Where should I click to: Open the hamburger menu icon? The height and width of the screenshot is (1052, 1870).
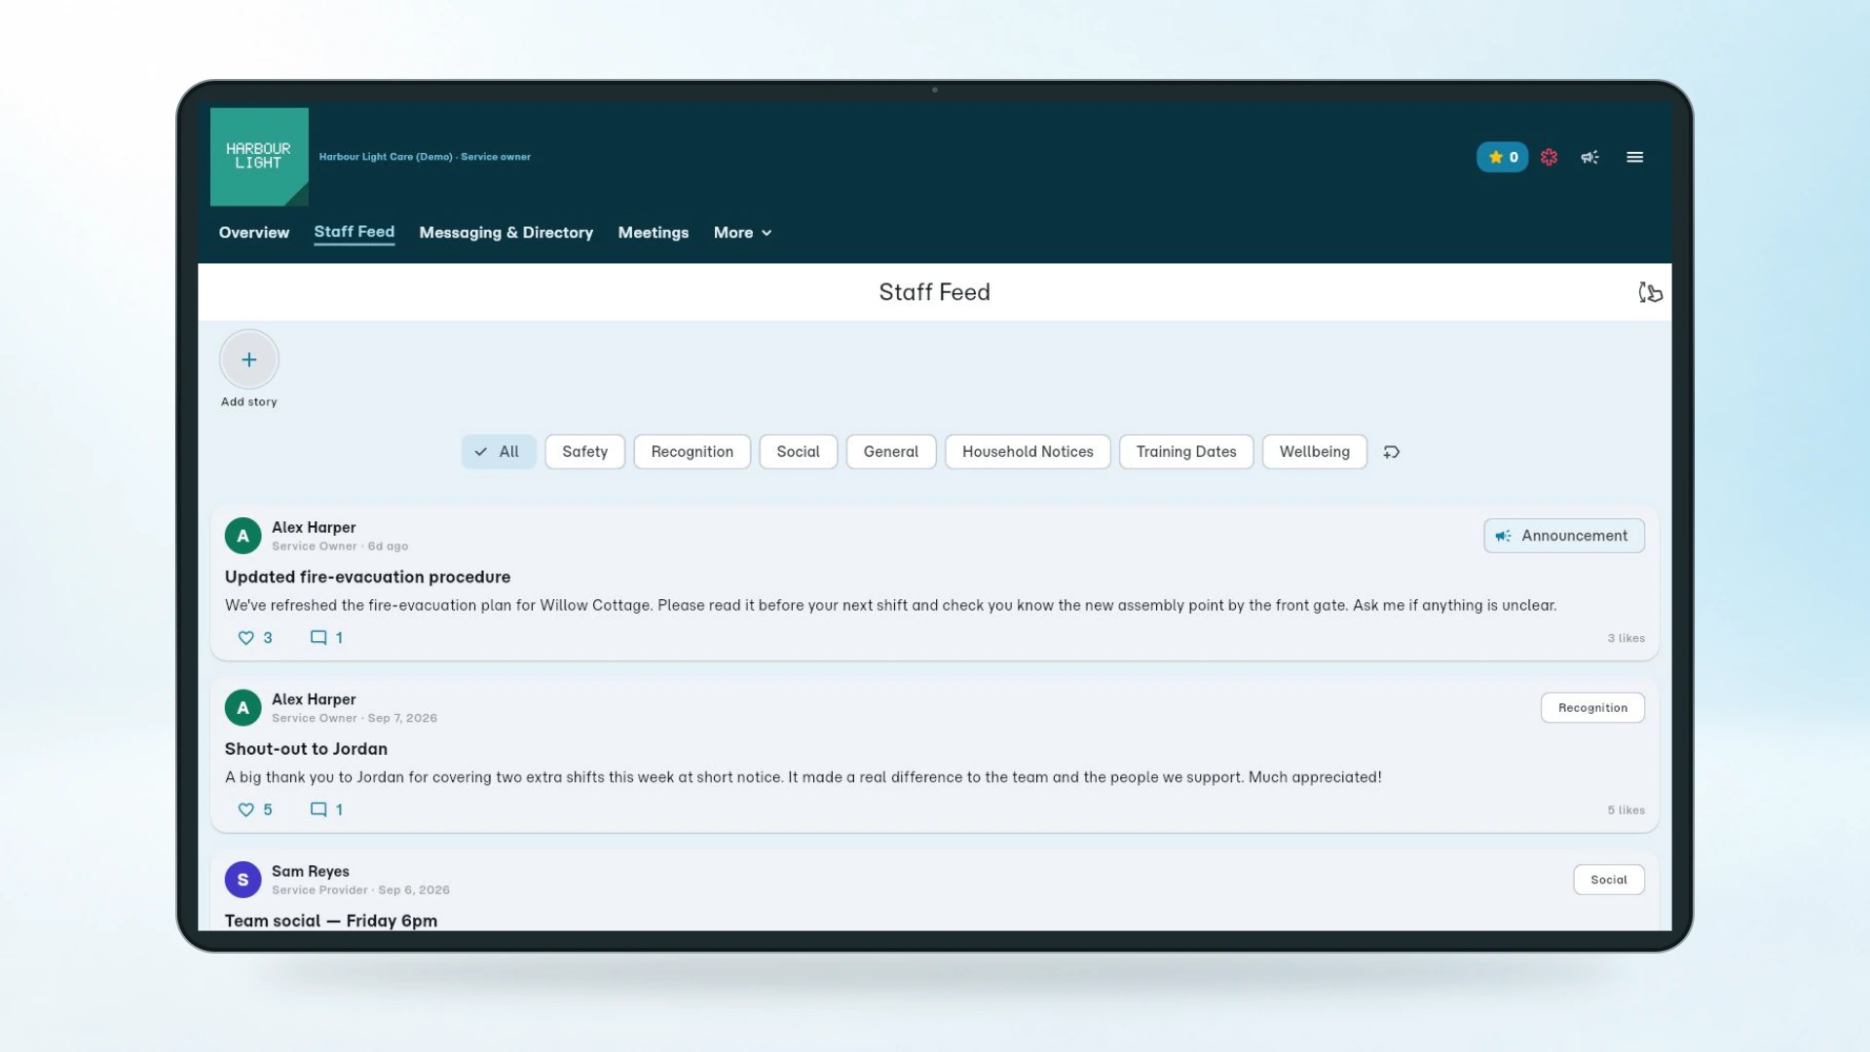(1634, 157)
